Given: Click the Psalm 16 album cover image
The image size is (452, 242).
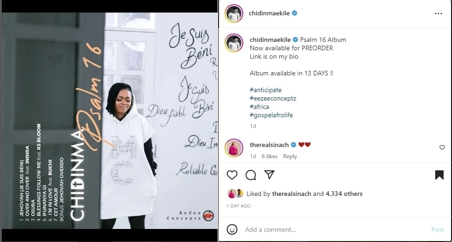Looking at the screenshot, I should [110, 121].
